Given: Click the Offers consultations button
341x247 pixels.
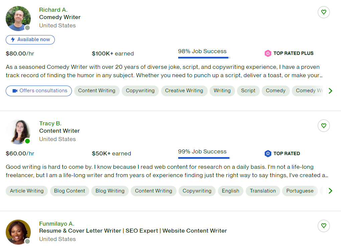Looking at the screenshot, I should click(x=39, y=91).
